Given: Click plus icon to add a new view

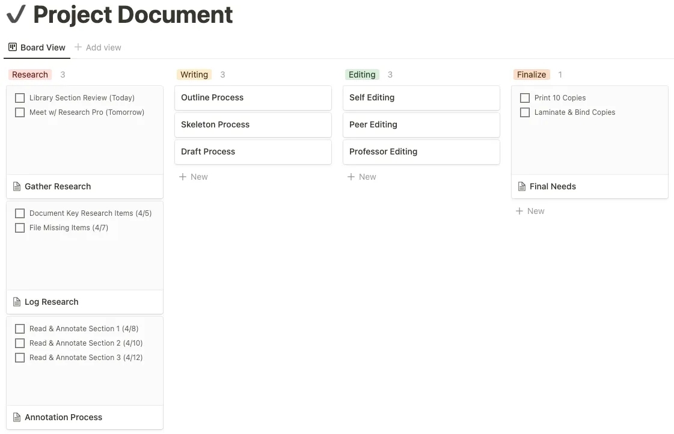Looking at the screenshot, I should tap(78, 47).
